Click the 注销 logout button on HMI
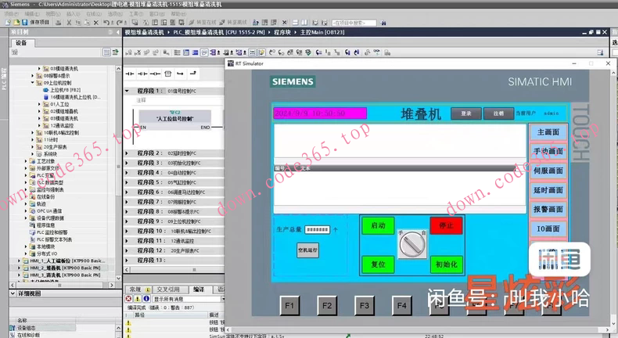618x338 pixels. (x=498, y=113)
